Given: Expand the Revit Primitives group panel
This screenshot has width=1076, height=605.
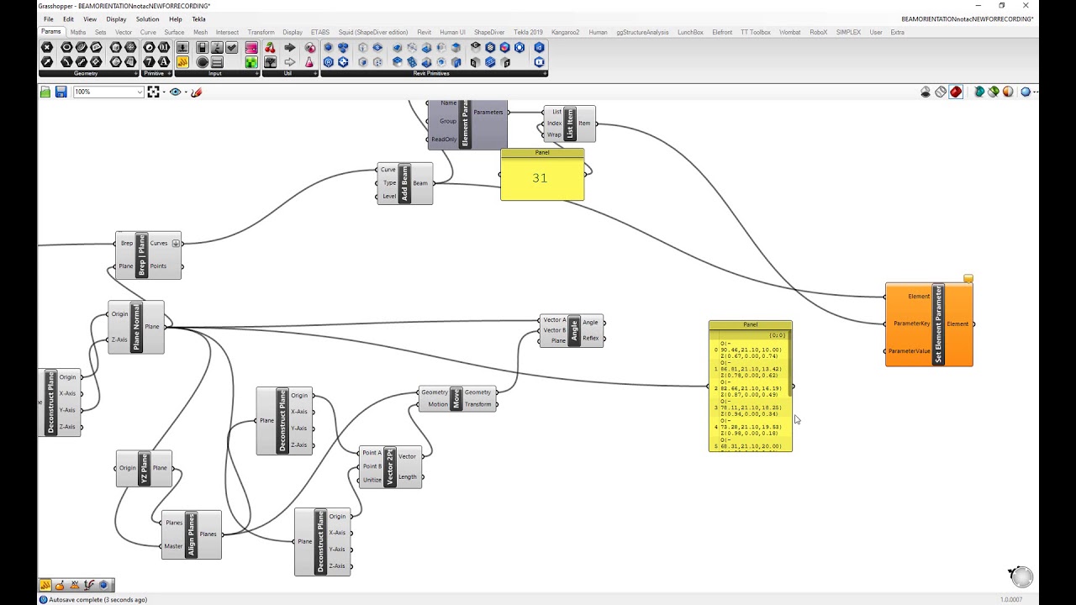Looking at the screenshot, I should click(544, 73).
